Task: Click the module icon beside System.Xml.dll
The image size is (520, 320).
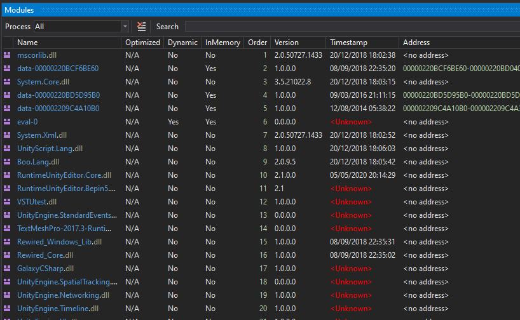Action: click(7, 135)
